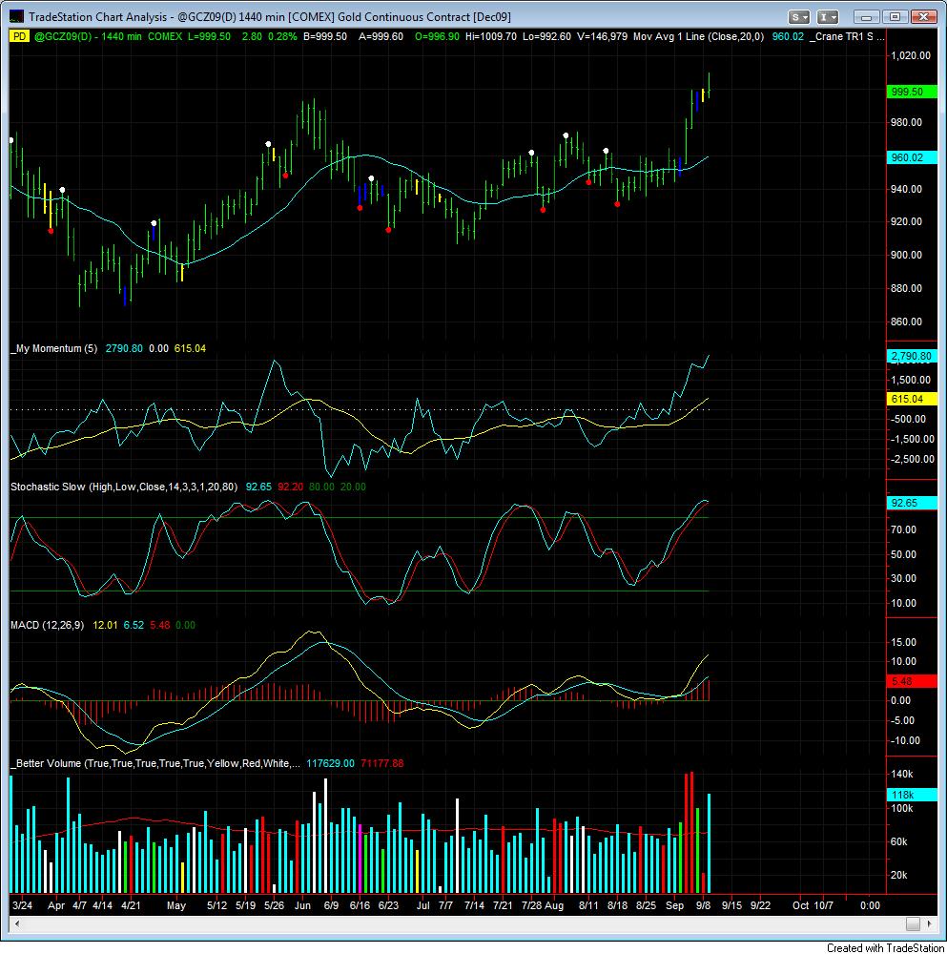
Task: Minimize the chart analysis window
Action: 866,17
